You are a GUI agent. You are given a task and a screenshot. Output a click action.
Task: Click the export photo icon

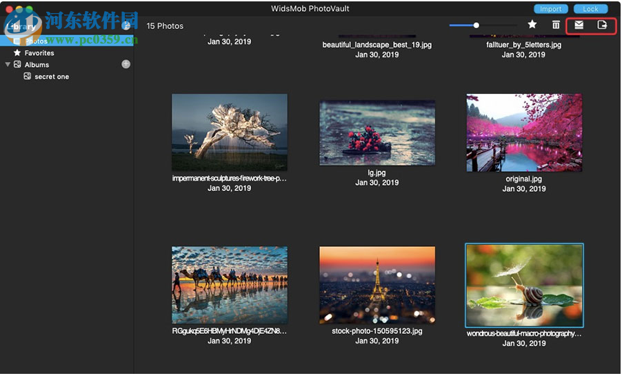point(602,25)
